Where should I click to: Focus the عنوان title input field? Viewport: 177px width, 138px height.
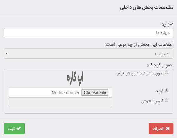coord(89,33)
